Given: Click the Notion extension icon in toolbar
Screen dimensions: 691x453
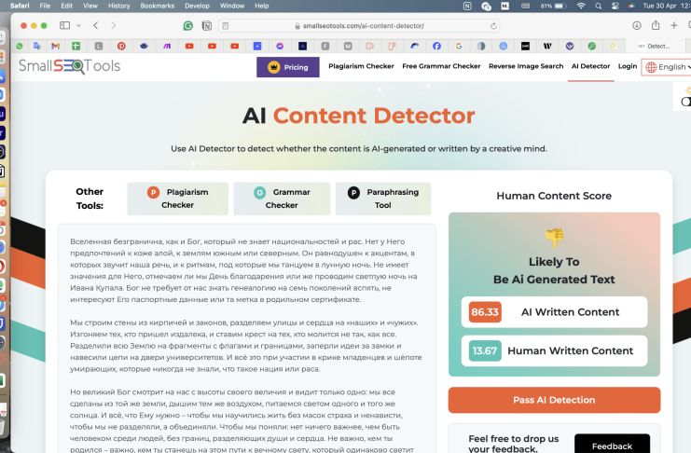Looking at the screenshot, I should 207,26.
